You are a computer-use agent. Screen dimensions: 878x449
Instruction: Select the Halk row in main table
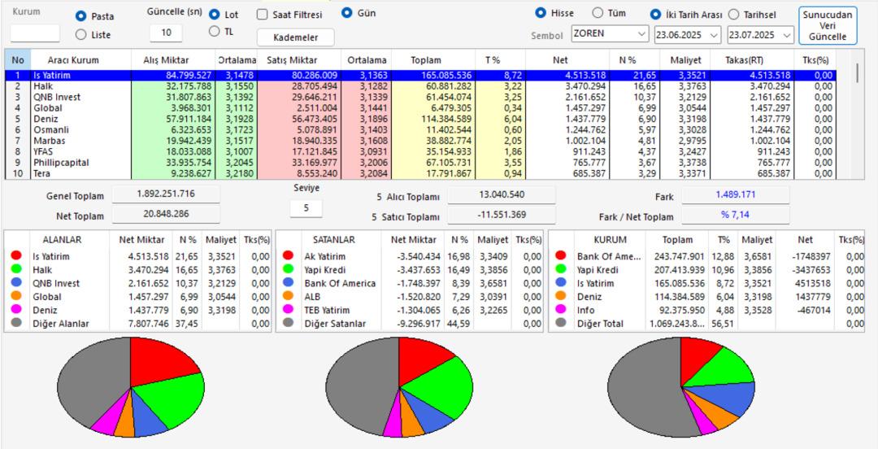pyautogui.click(x=420, y=86)
